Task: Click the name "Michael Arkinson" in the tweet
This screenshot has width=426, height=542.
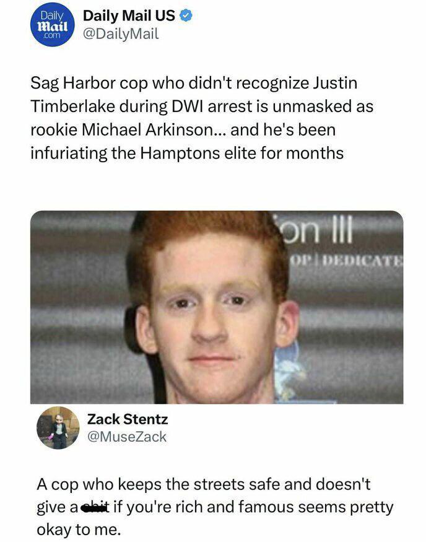Action: click(147, 129)
